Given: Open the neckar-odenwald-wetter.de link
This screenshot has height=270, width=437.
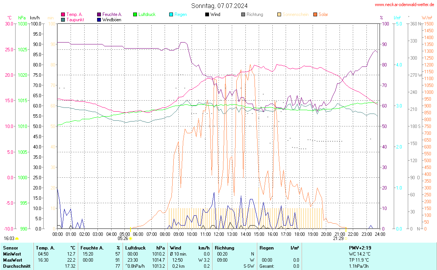Looking at the screenshot, I should click(404, 5).
